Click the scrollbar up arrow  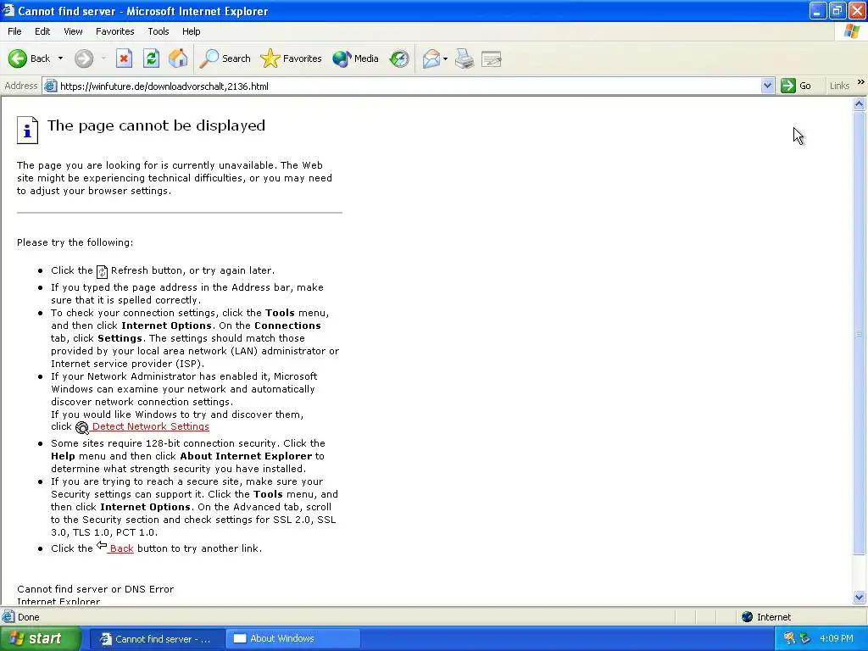860,103
